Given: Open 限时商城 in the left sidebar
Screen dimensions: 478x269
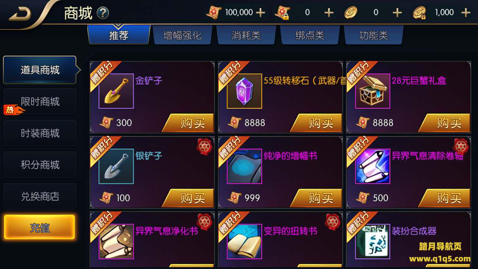Looking at the screenshot, I should [40, 102].
